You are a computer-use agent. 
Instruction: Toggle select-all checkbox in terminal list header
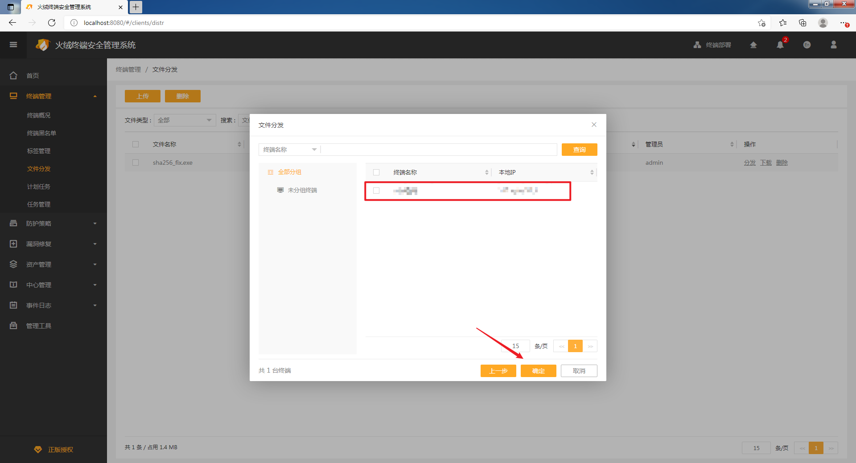coord(376,172)
